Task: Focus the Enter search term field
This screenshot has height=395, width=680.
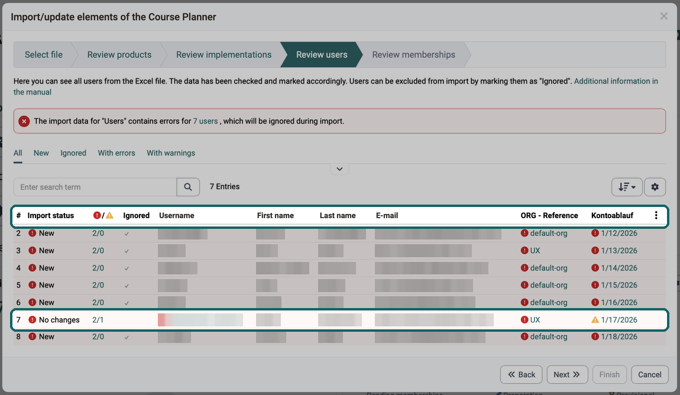Action: click(x=95, y=187)
